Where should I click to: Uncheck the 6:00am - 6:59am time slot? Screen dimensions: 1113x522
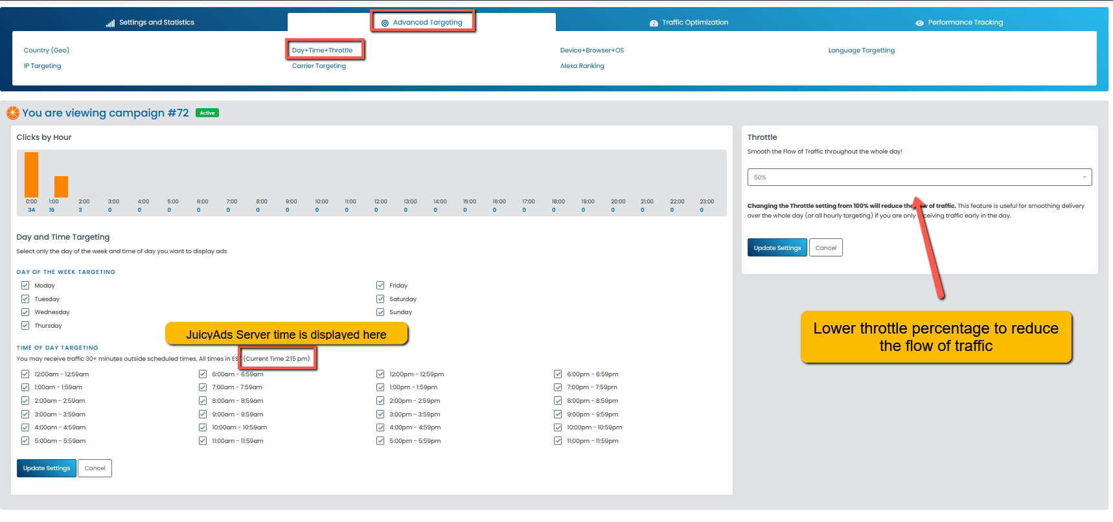pyautogui.click(x=203, y=374)
